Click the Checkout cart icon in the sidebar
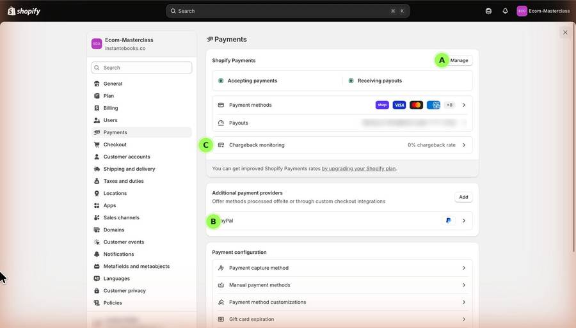Screen dimensions: 576x328 click(97, 144)
